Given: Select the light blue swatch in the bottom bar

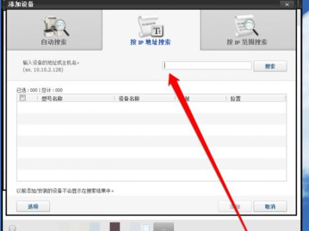Looking at the screenshot, I should (x=94, y=227).
